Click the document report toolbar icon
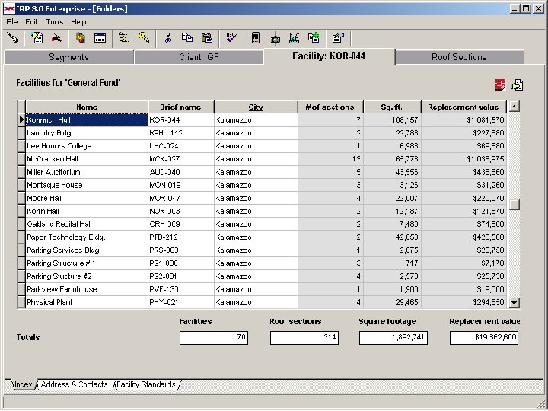This screenshot has height=411, width=548. [x=37, y=38]
